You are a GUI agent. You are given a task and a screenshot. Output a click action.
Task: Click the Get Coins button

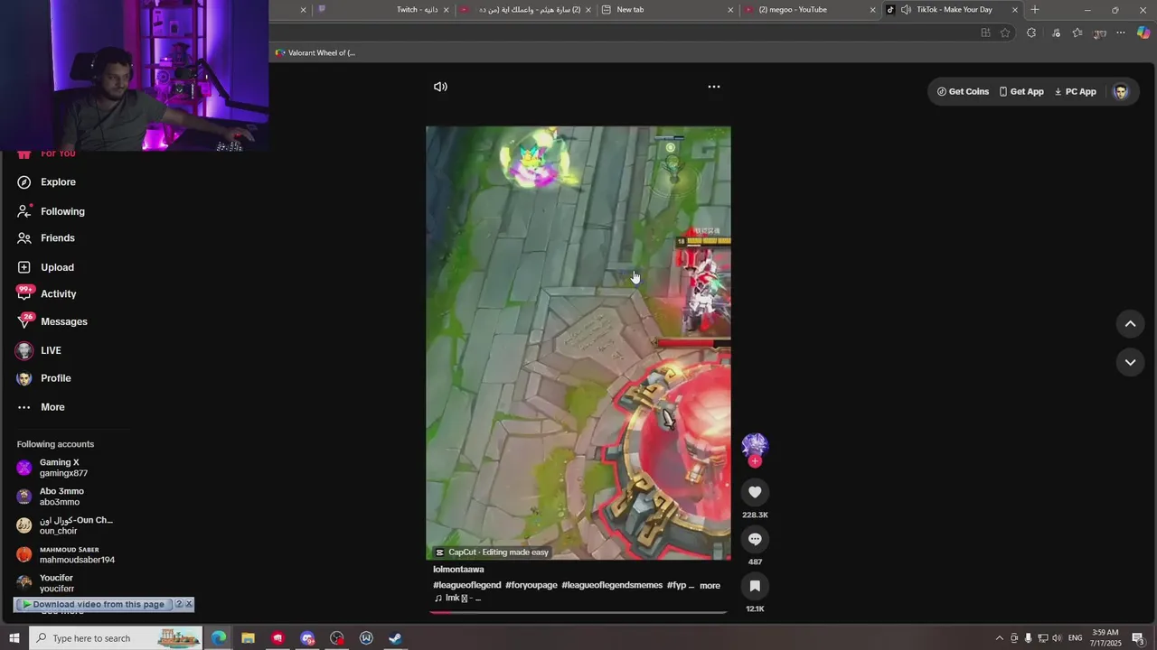pyautogui.click(x=963, y=91)
